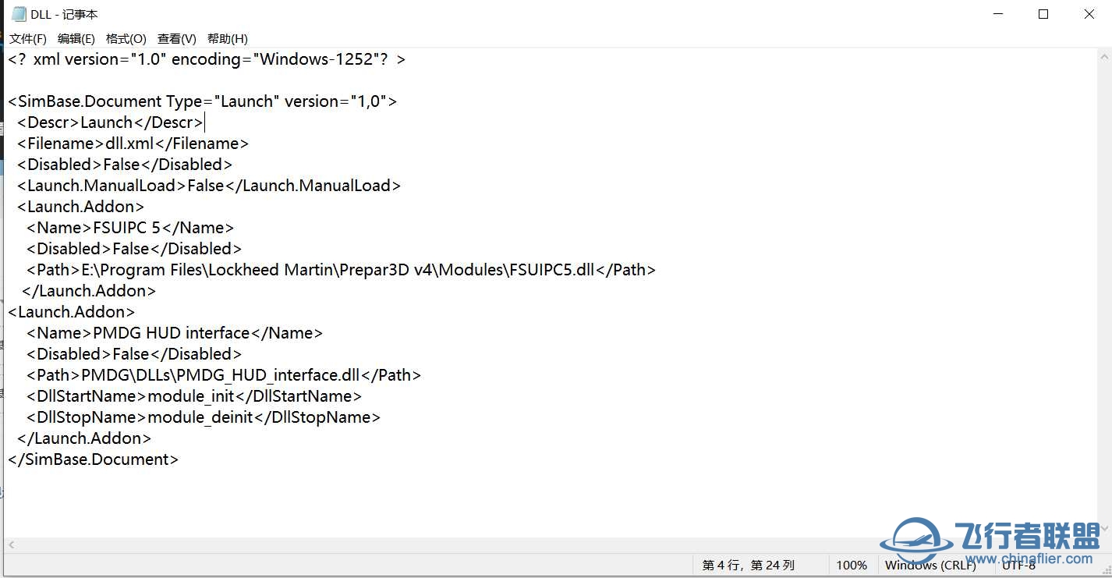Open the 文件(F) menu
Viewport: 1112px width, 578px height.
tap(28, 38)
